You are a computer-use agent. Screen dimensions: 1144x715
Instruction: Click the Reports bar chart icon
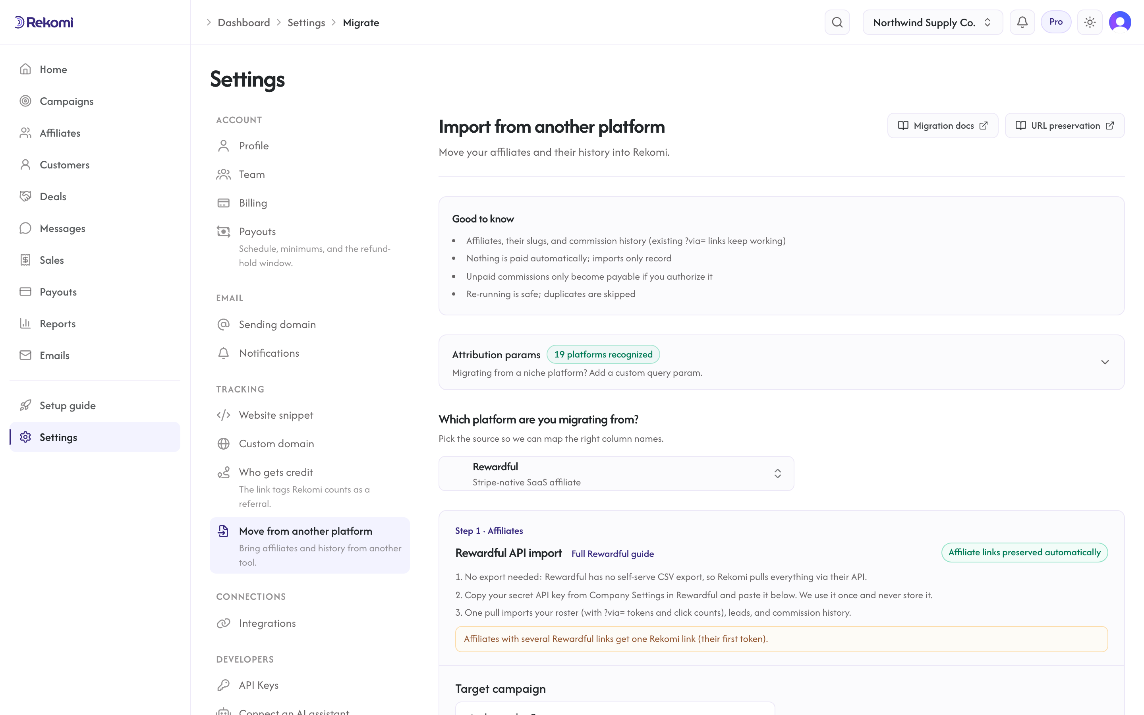[25, 323]
